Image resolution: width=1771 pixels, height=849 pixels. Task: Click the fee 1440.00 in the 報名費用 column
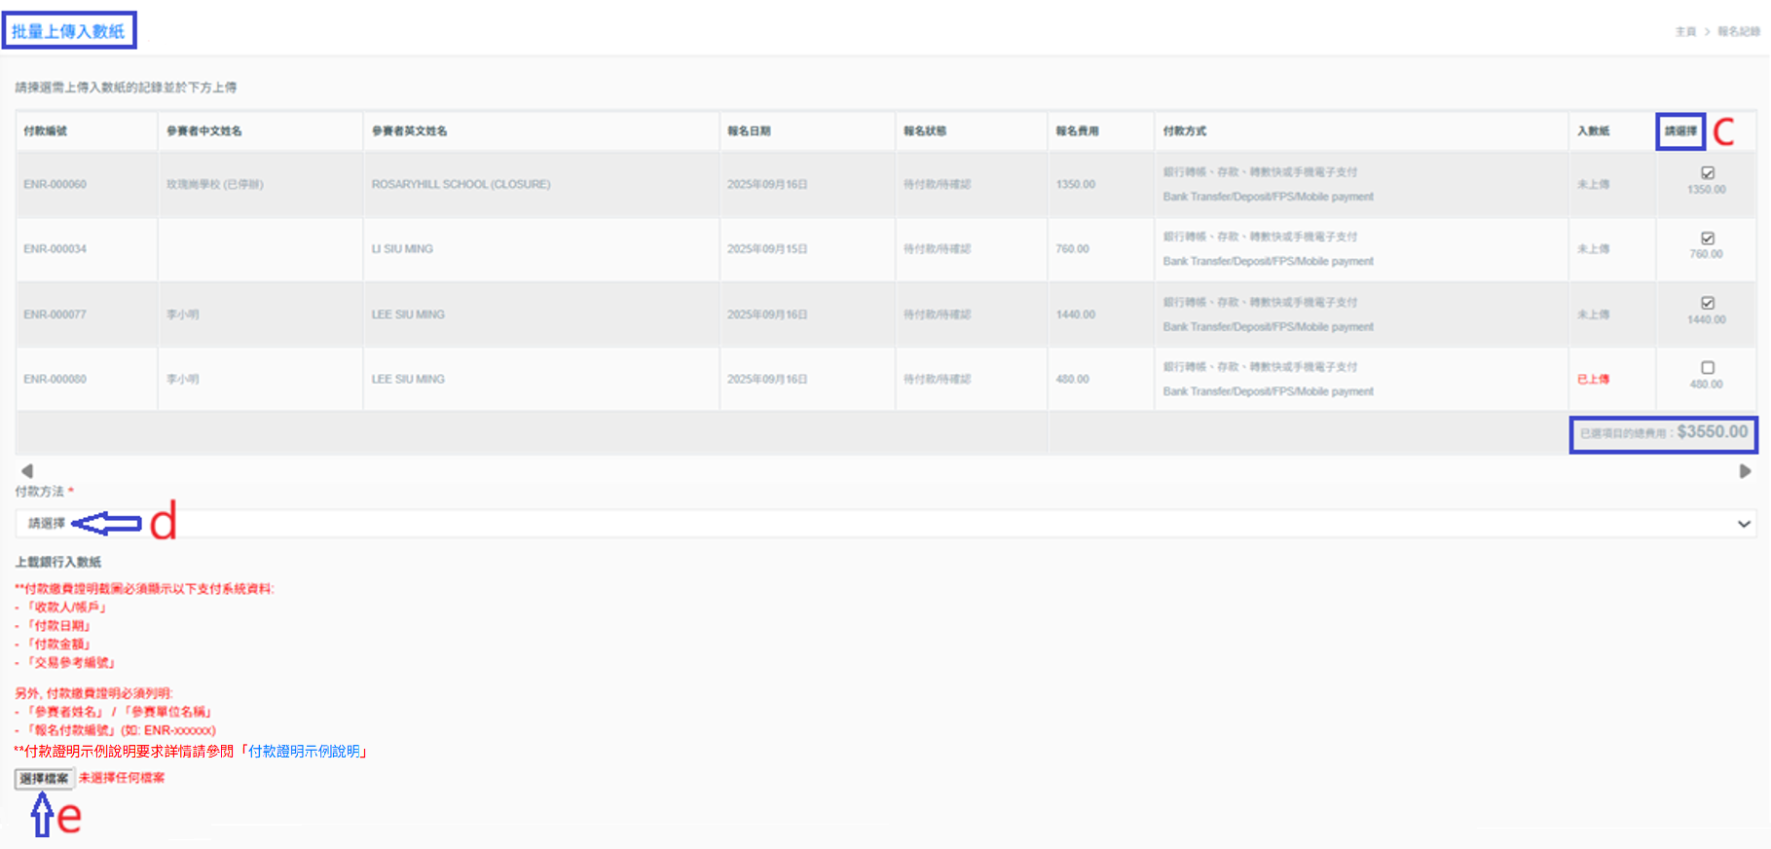click(1076, 314)
